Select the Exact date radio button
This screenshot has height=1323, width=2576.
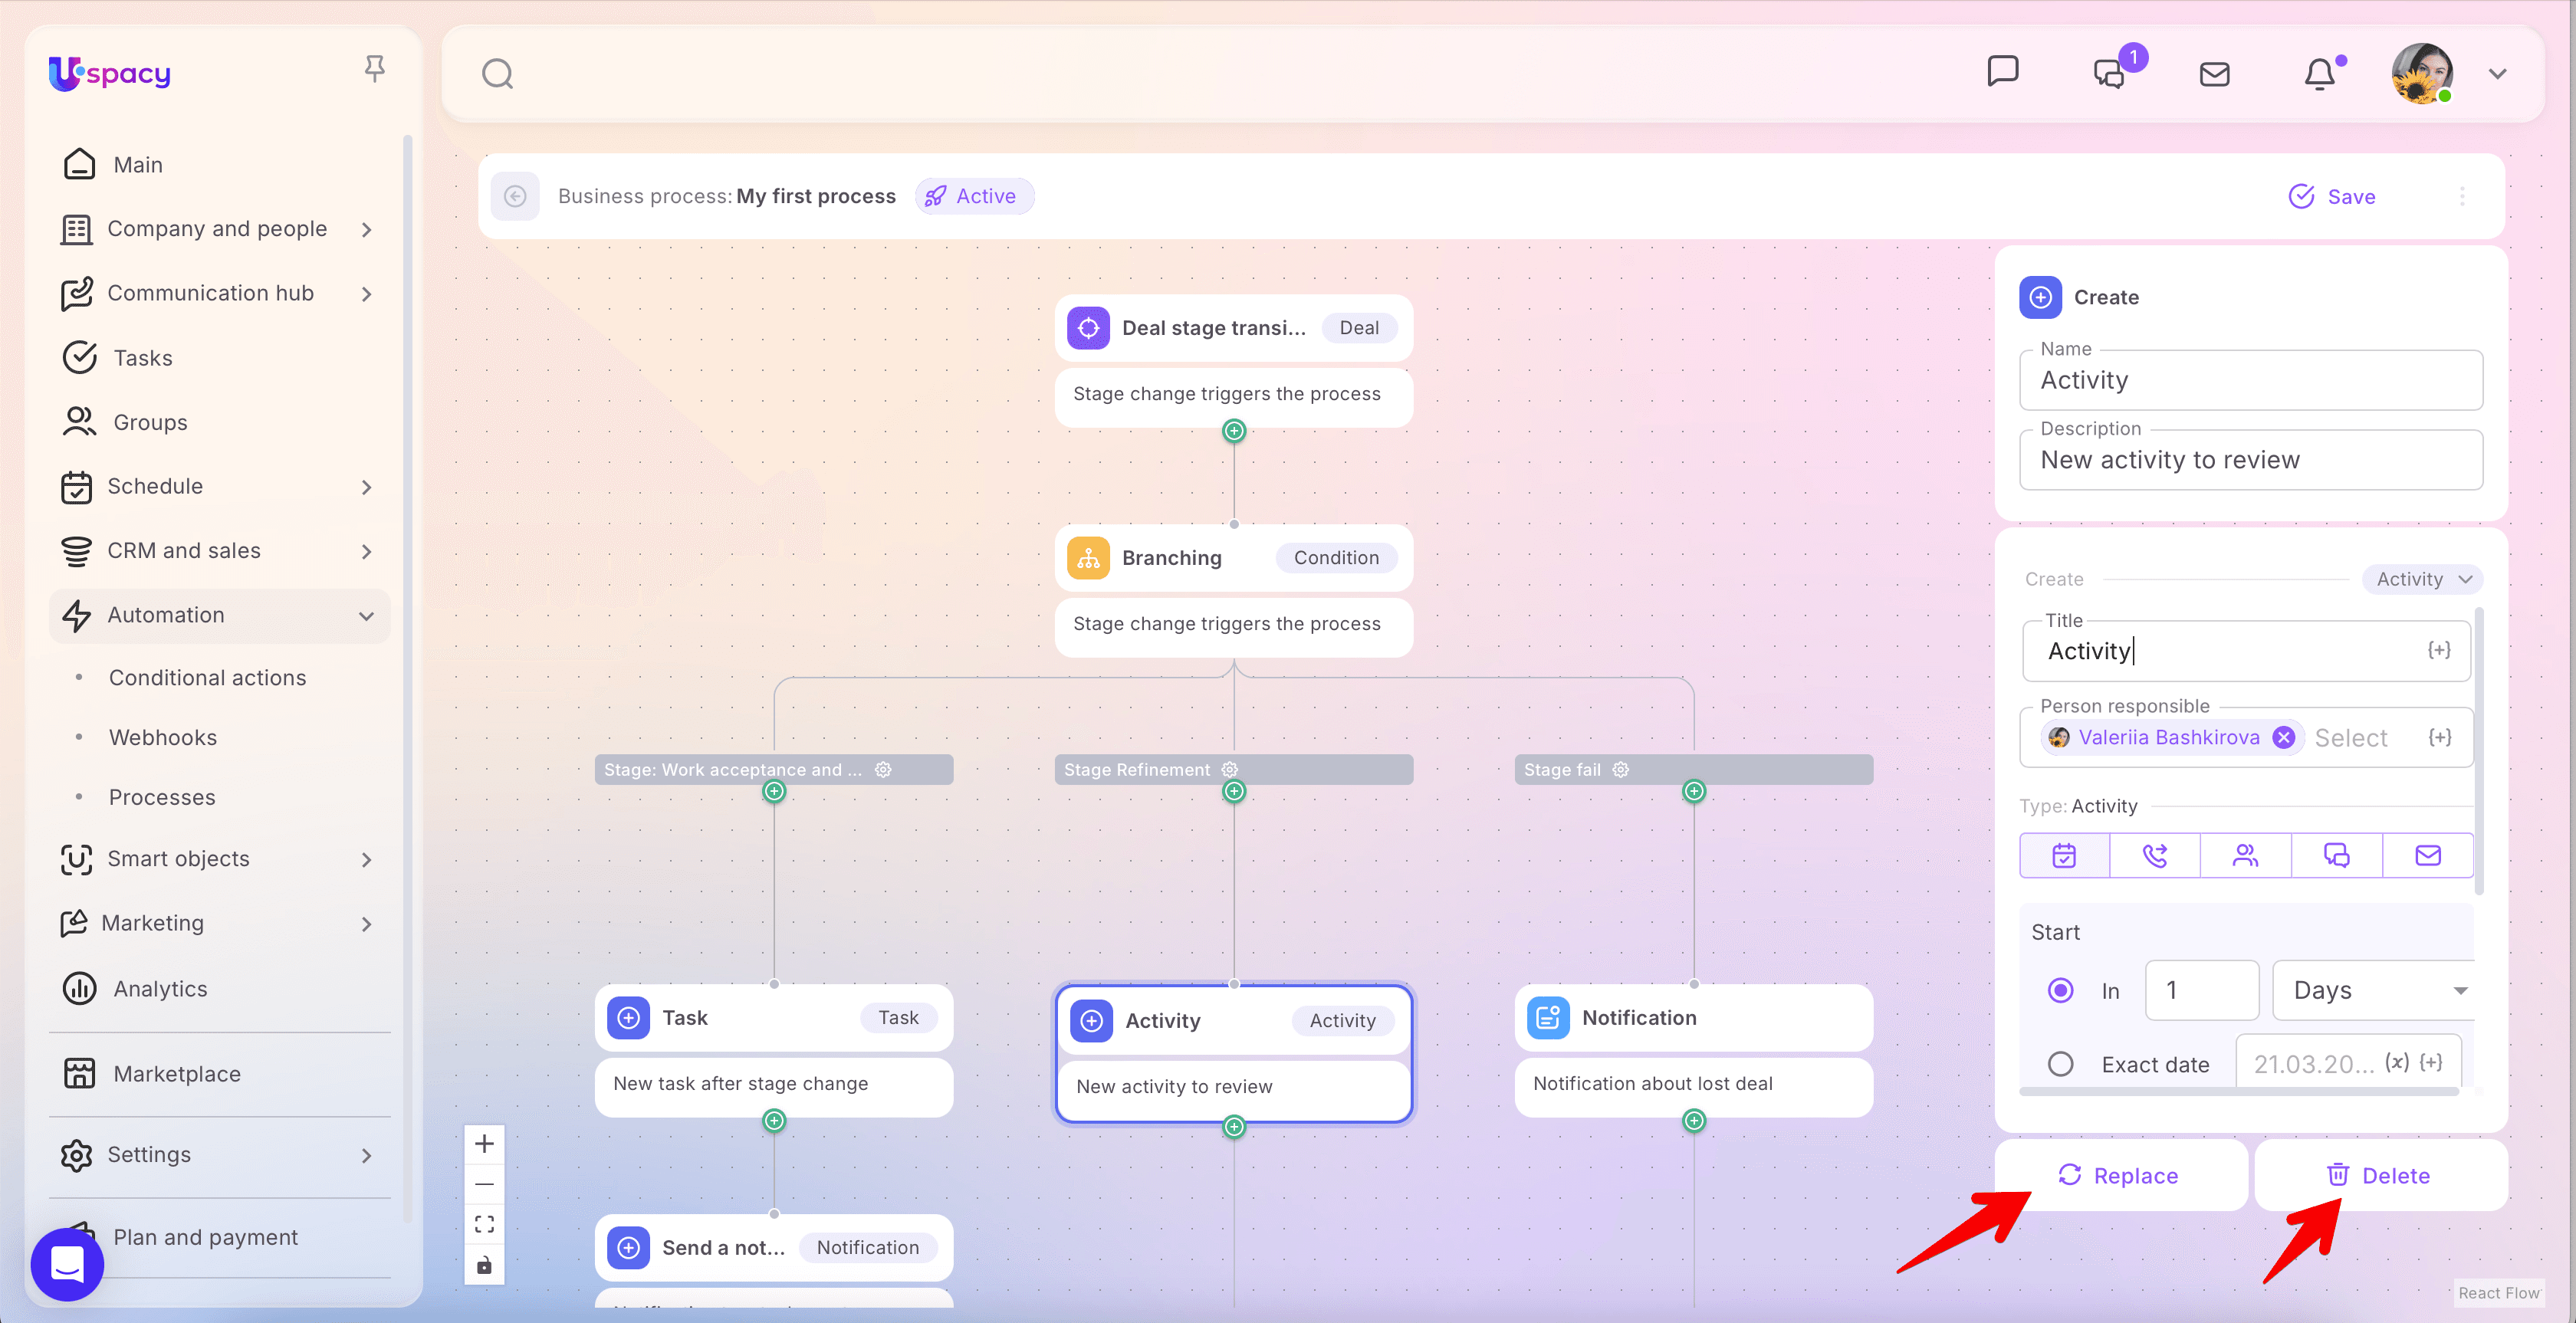pyautogui.click(x=2060, y=1064)
